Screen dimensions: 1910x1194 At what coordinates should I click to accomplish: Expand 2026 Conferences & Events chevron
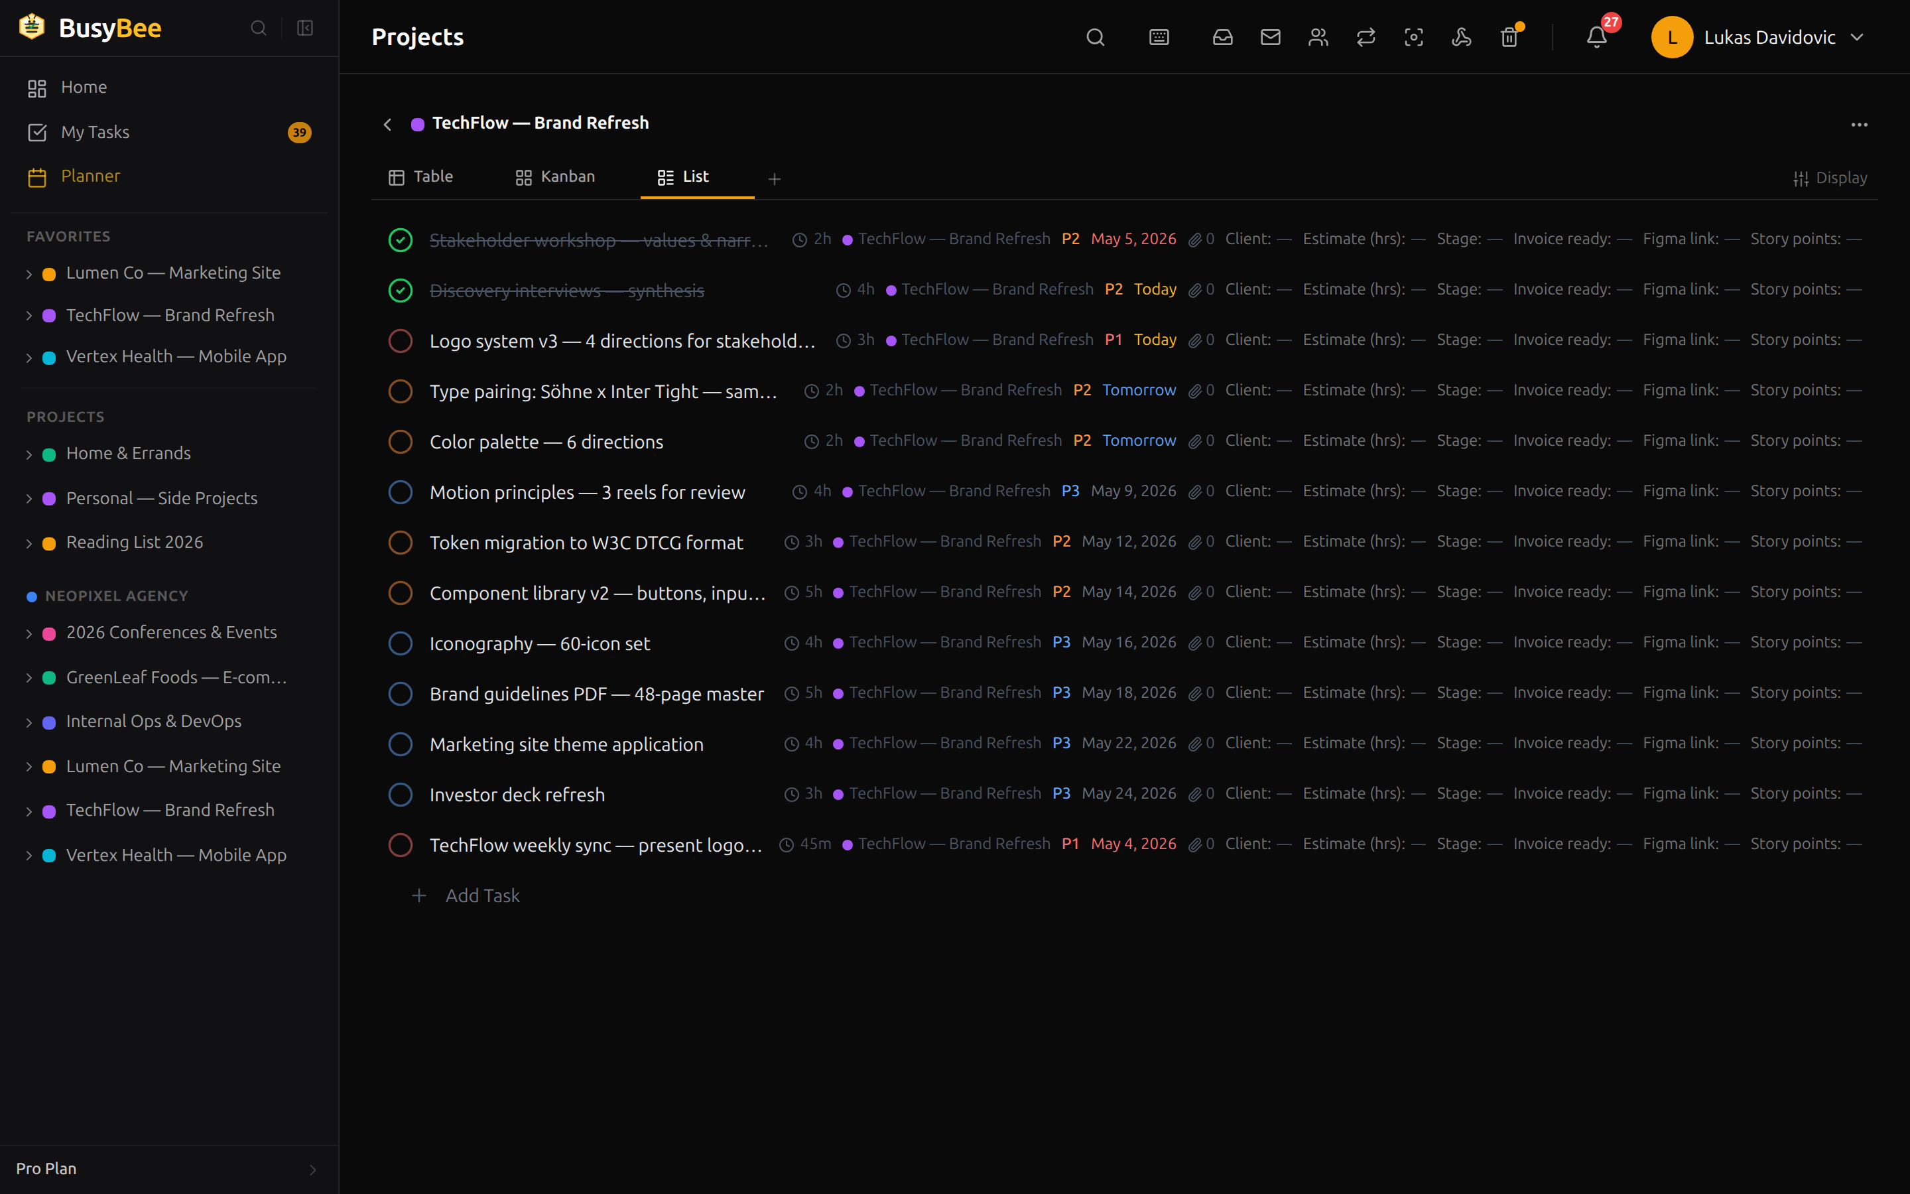(x=29, y=633)
